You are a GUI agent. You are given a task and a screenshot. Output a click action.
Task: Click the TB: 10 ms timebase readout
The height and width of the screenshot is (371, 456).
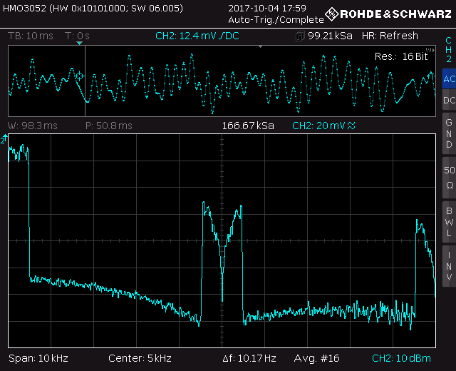coord(31,36)
